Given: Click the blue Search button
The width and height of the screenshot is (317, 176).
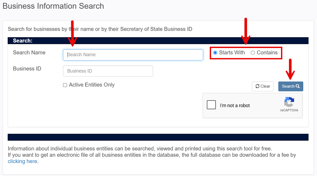Looking at the screenshot, I should pos(291,86).
